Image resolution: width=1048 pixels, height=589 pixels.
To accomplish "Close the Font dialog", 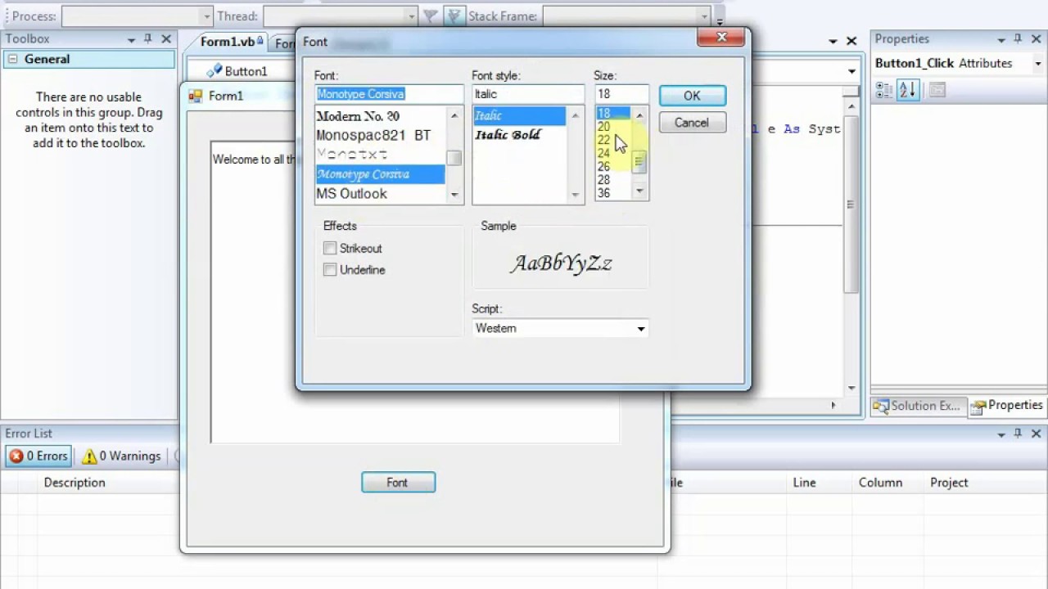I will pyautogui.click(x=721, y=38).
